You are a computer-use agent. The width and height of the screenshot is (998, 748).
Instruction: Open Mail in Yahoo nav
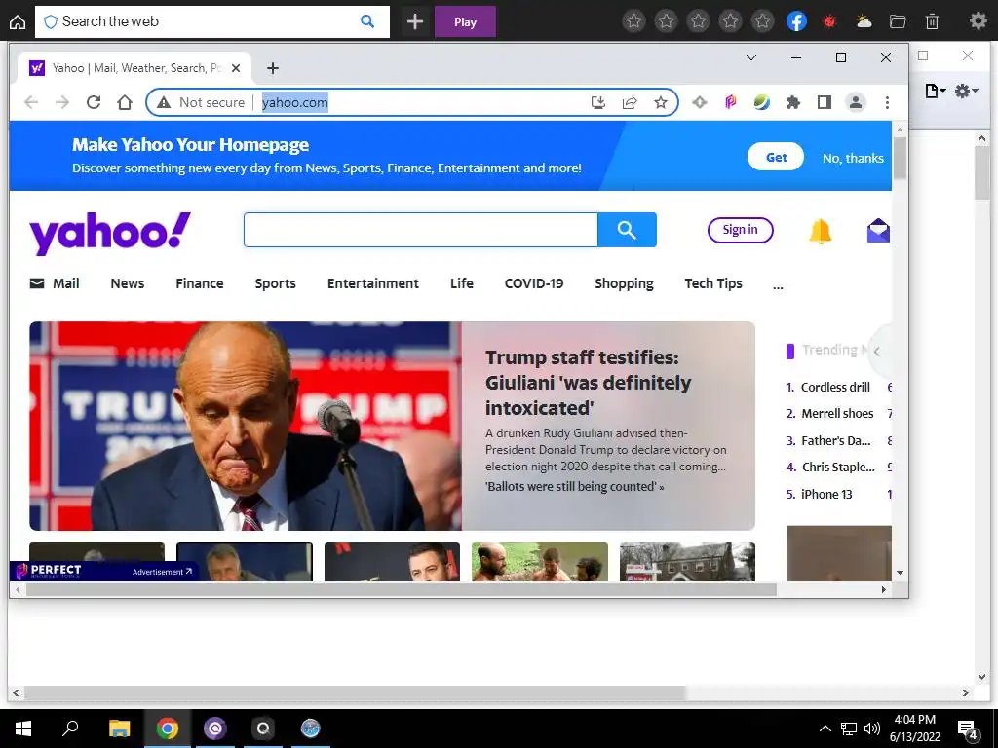point(55,283)
